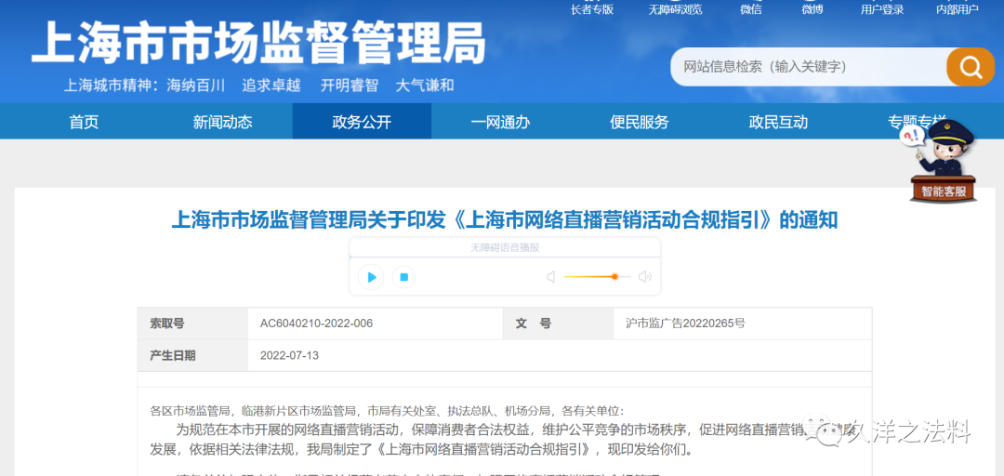Open the 长者专版 link
The width and height of the screenshot is (1004, 476).
coord(592,9)
